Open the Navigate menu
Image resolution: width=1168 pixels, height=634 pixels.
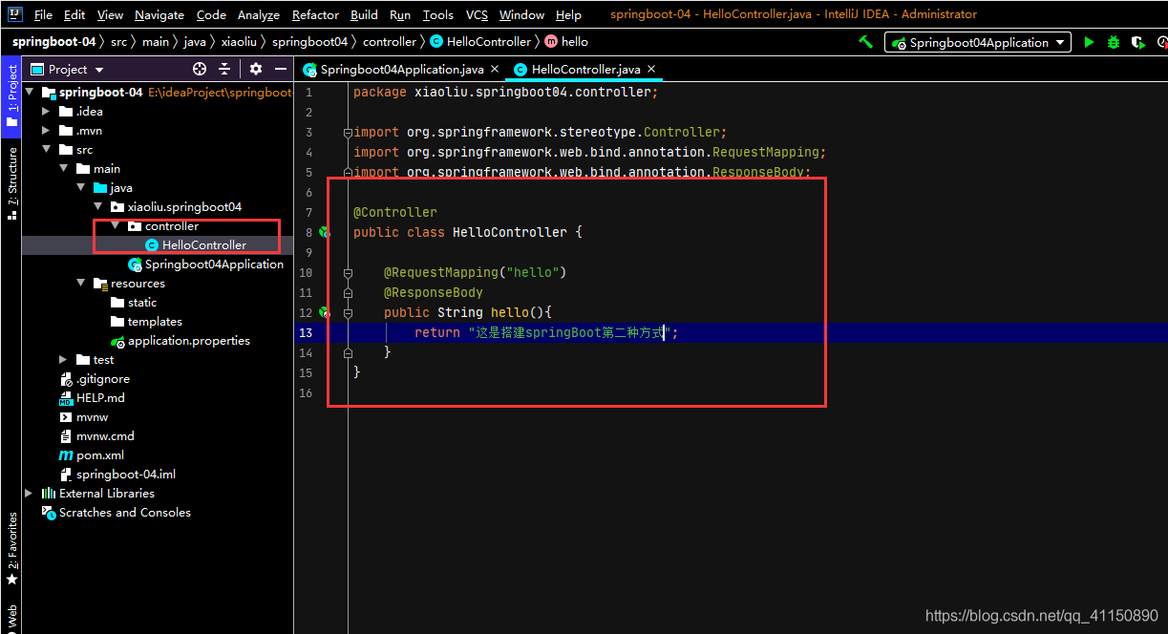[159, 14]
